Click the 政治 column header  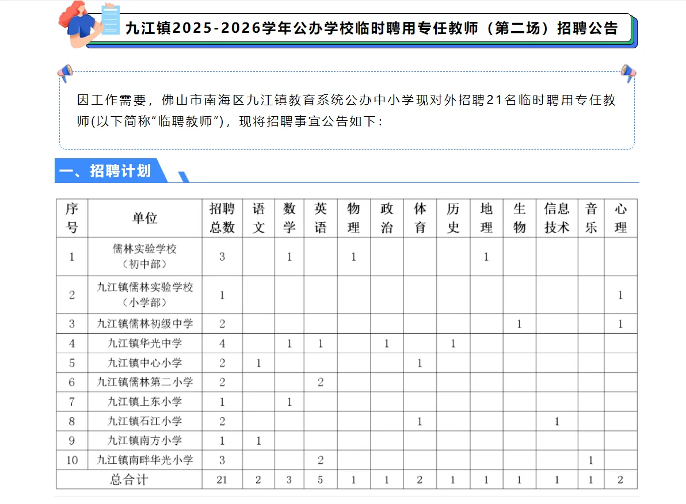(x=387, y=218)
